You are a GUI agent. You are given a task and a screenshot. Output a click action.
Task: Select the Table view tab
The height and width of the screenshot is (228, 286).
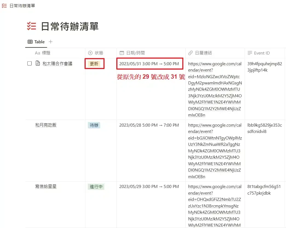36,42
